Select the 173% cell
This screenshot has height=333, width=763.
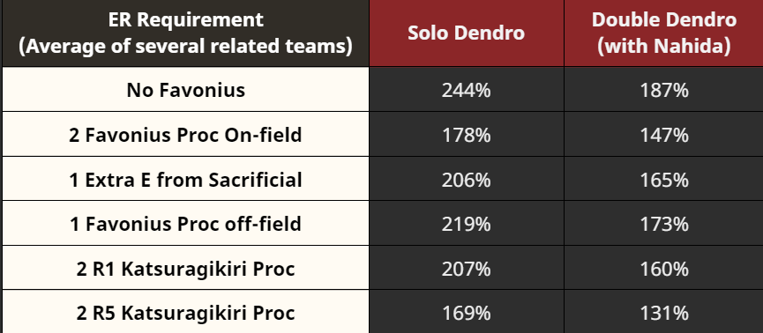[x=663, y=223]
